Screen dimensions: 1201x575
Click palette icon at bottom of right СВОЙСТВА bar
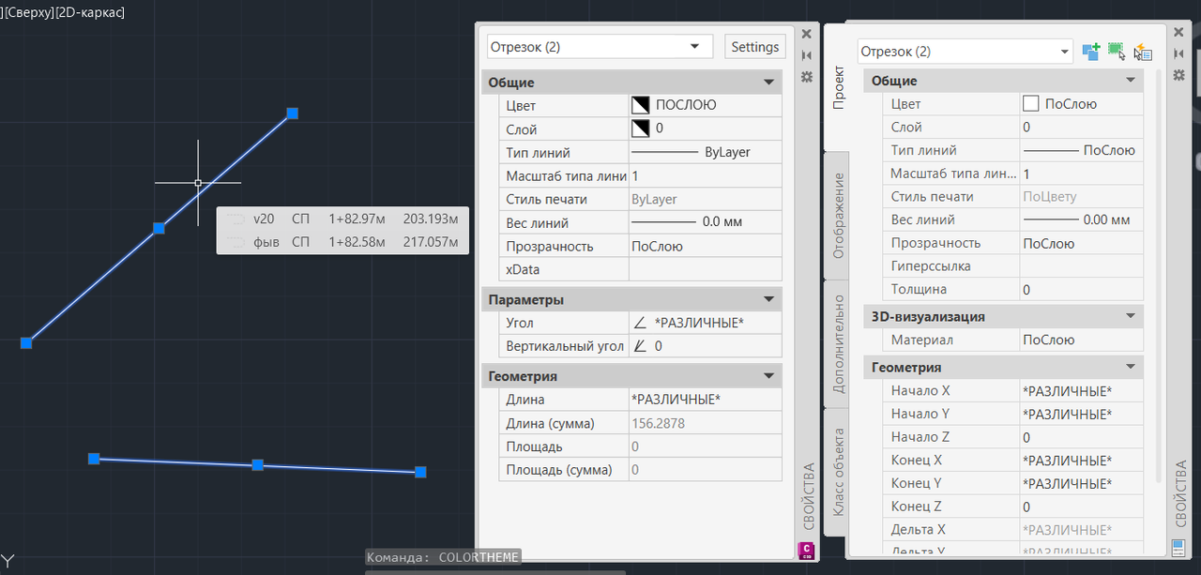(x=1179, y=547)
